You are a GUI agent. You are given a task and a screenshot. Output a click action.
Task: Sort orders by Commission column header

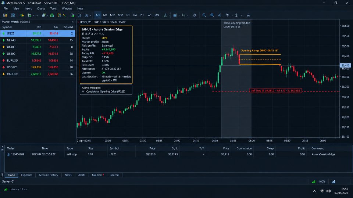244,148
